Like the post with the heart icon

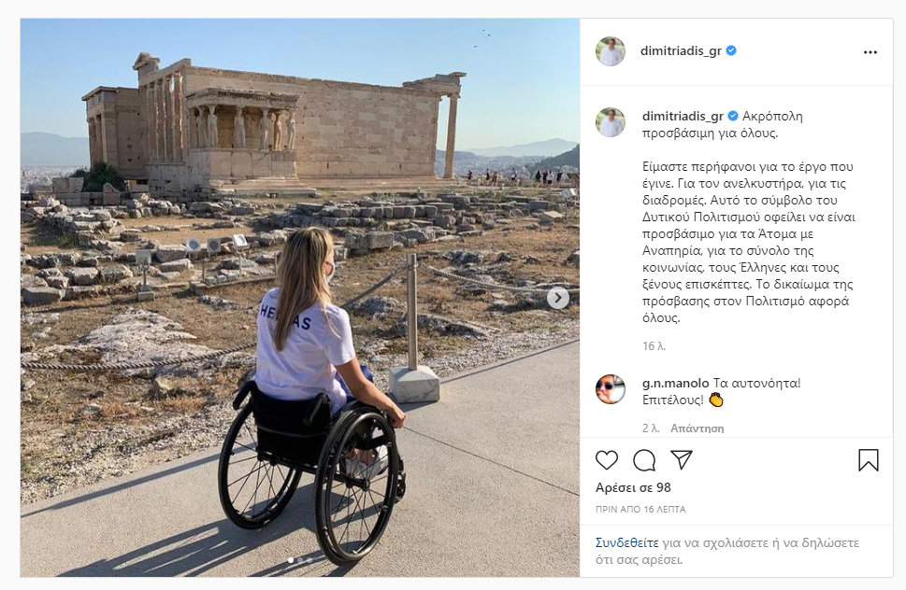pyautogui.click(x=607, y=460)
